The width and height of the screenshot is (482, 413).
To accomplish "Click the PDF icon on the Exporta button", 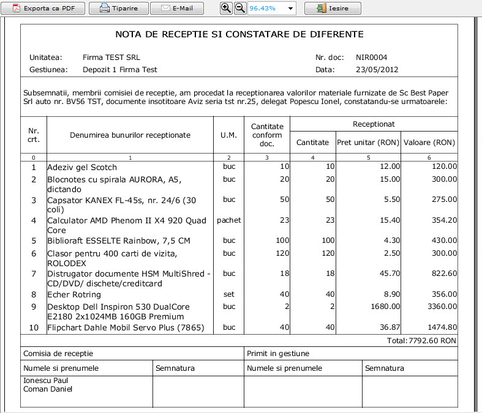I will click(x=17, y=9).
